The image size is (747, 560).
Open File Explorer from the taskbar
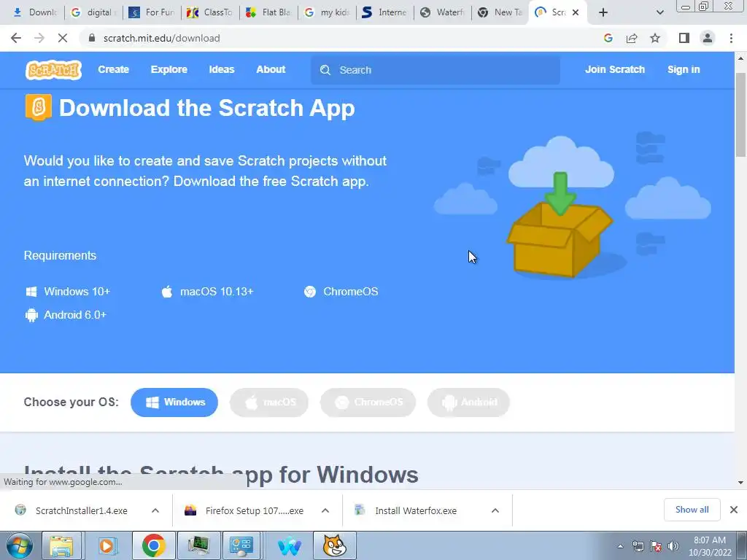pos(61,545)
